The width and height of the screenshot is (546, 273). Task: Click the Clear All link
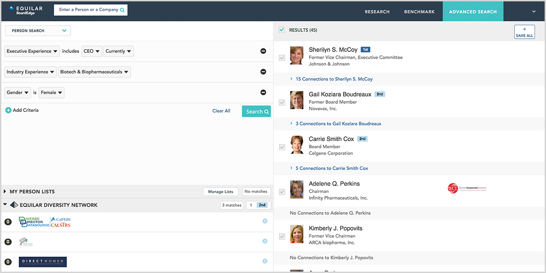click(x=221, y=111)
